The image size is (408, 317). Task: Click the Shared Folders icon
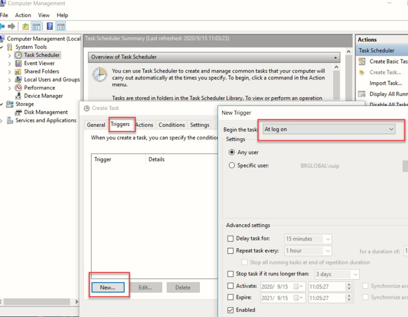18,72
